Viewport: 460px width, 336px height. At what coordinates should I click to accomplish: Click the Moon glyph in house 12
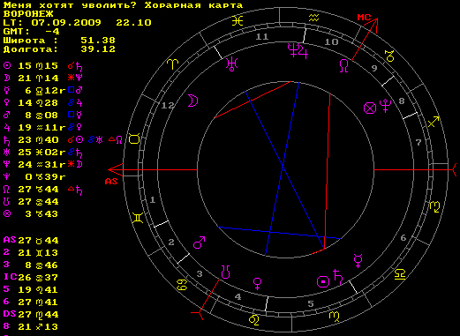coord(193,101)
